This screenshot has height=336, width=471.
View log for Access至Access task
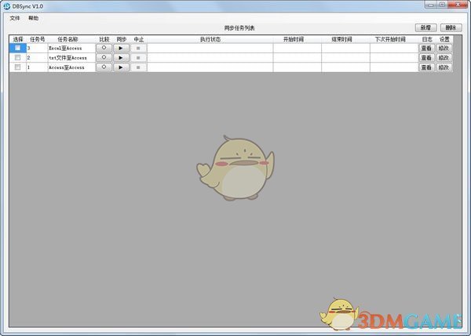pos(426,67)
